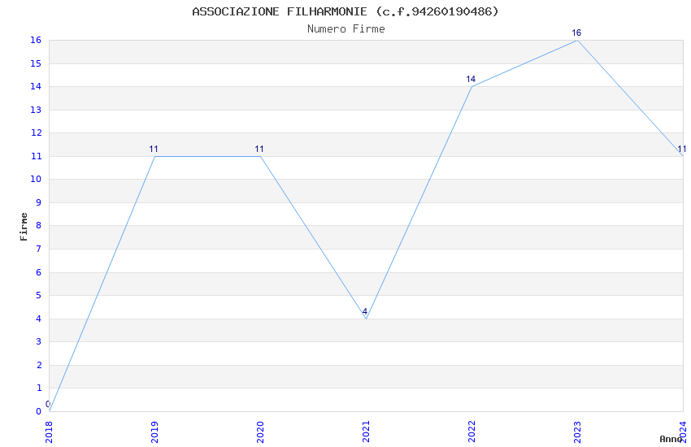
Task: Click the data label 11 above 2020
Action: coord(259,149)
